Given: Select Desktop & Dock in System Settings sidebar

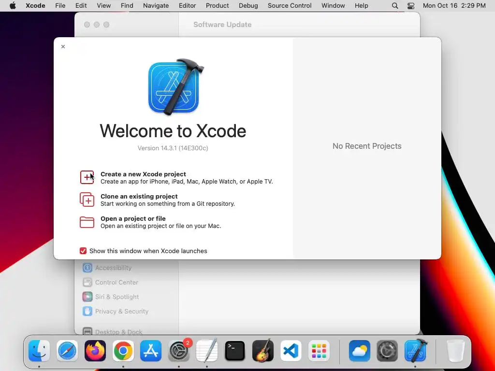Looking at the screenshot, I should tap(119, 332).
